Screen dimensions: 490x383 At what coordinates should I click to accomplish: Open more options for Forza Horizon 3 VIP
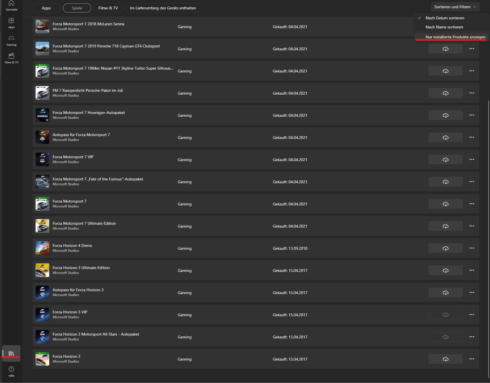click(x=472, y=315)
